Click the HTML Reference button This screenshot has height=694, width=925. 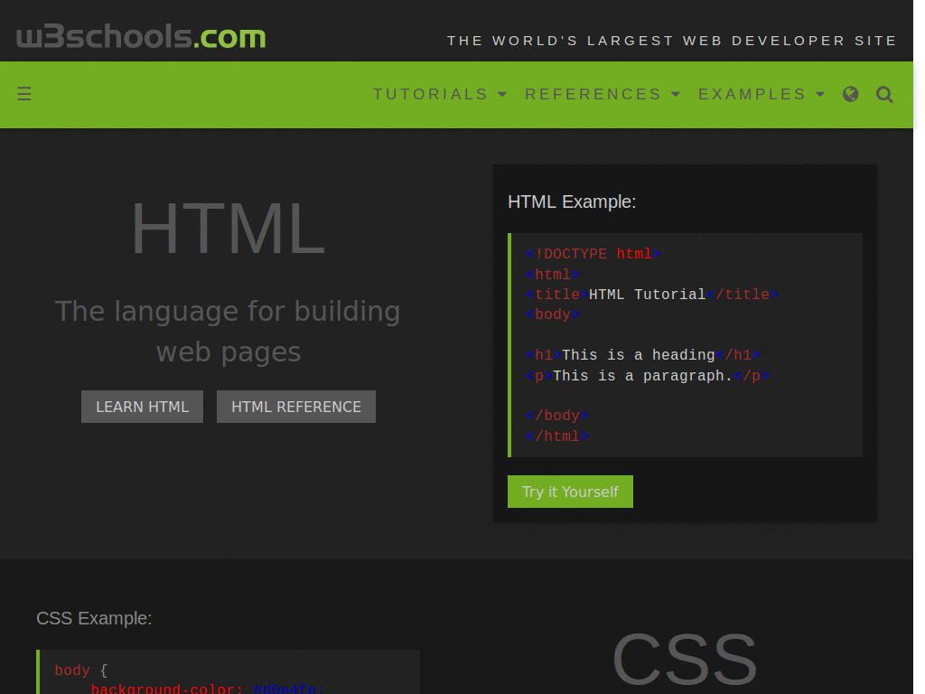coord(296,407)
